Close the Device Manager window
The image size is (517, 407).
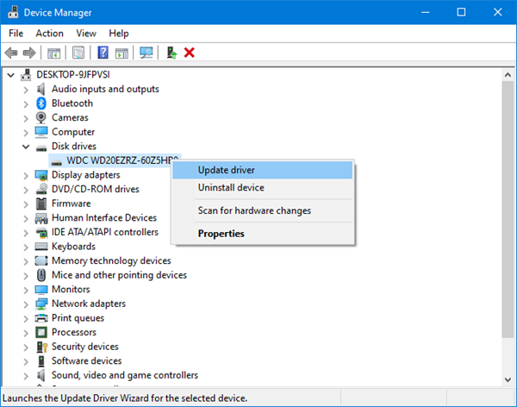click(497, 12)
